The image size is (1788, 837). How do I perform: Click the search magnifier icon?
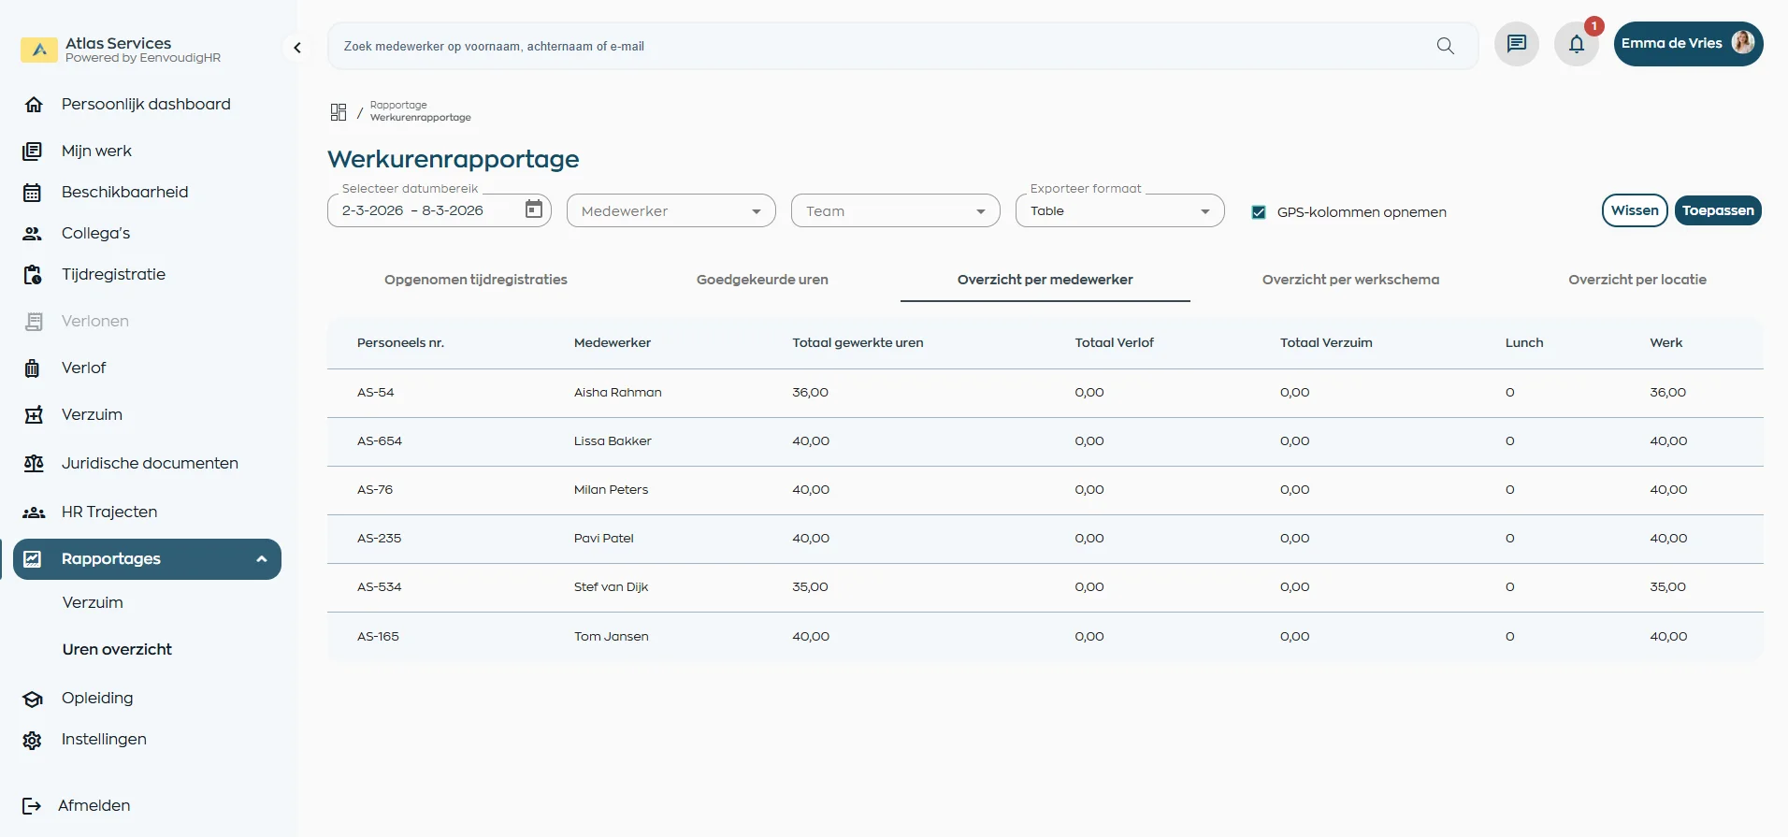pyautogui.click(x=1445, y=46)
